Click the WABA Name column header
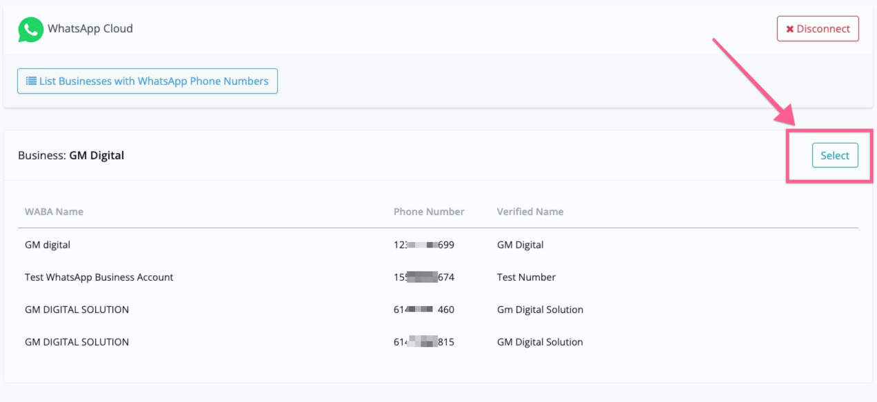Viewport: 877px width, 402px height. pos(54,212)
